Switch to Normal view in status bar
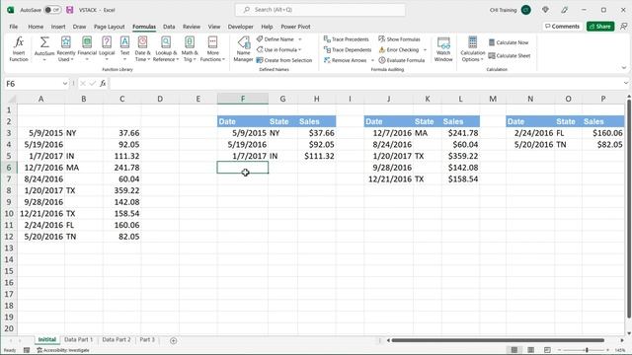This screenshot has width=632, height=355. point(514,350)
